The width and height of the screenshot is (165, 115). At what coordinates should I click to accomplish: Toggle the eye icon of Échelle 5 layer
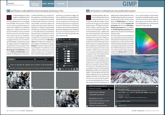coord(57,61)
